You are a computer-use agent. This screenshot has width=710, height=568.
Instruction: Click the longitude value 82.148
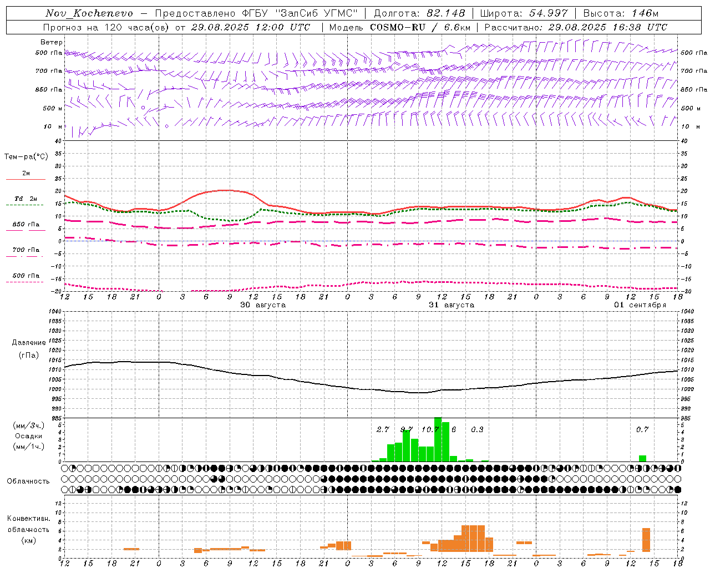446,13
